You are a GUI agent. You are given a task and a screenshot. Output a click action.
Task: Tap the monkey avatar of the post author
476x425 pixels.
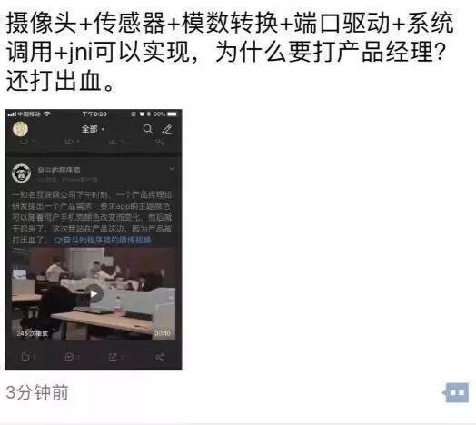coord(21,173)
